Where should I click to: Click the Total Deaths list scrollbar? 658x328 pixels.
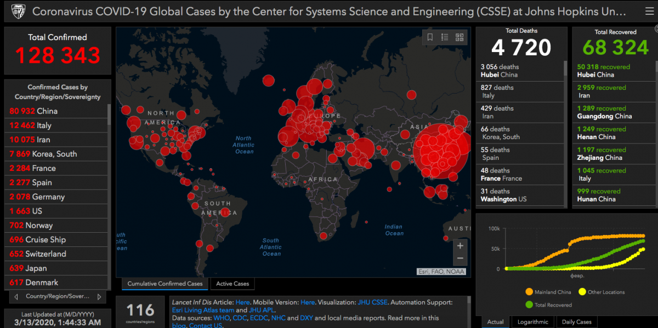pyautogui.click(x=565, y=68)
